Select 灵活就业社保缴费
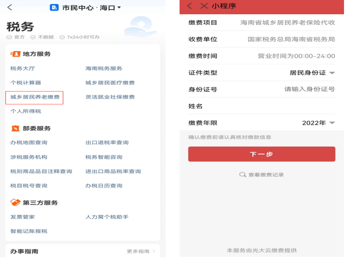Viewport: 346px width, 258px height. (110, 97)
